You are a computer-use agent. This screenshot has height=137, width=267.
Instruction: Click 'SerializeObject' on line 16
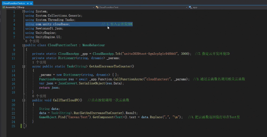[92, 84]
